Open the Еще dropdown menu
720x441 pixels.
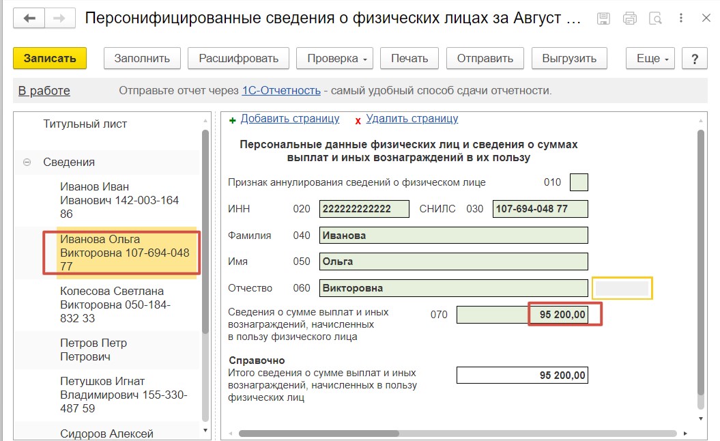[x=650, y=58]
